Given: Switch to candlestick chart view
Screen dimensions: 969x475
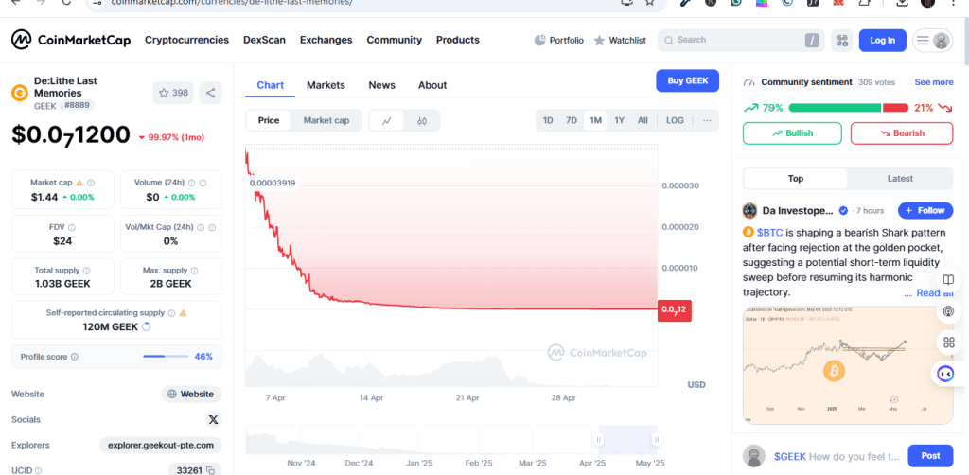Looking at the screenshot, I should tap(422, 120).
